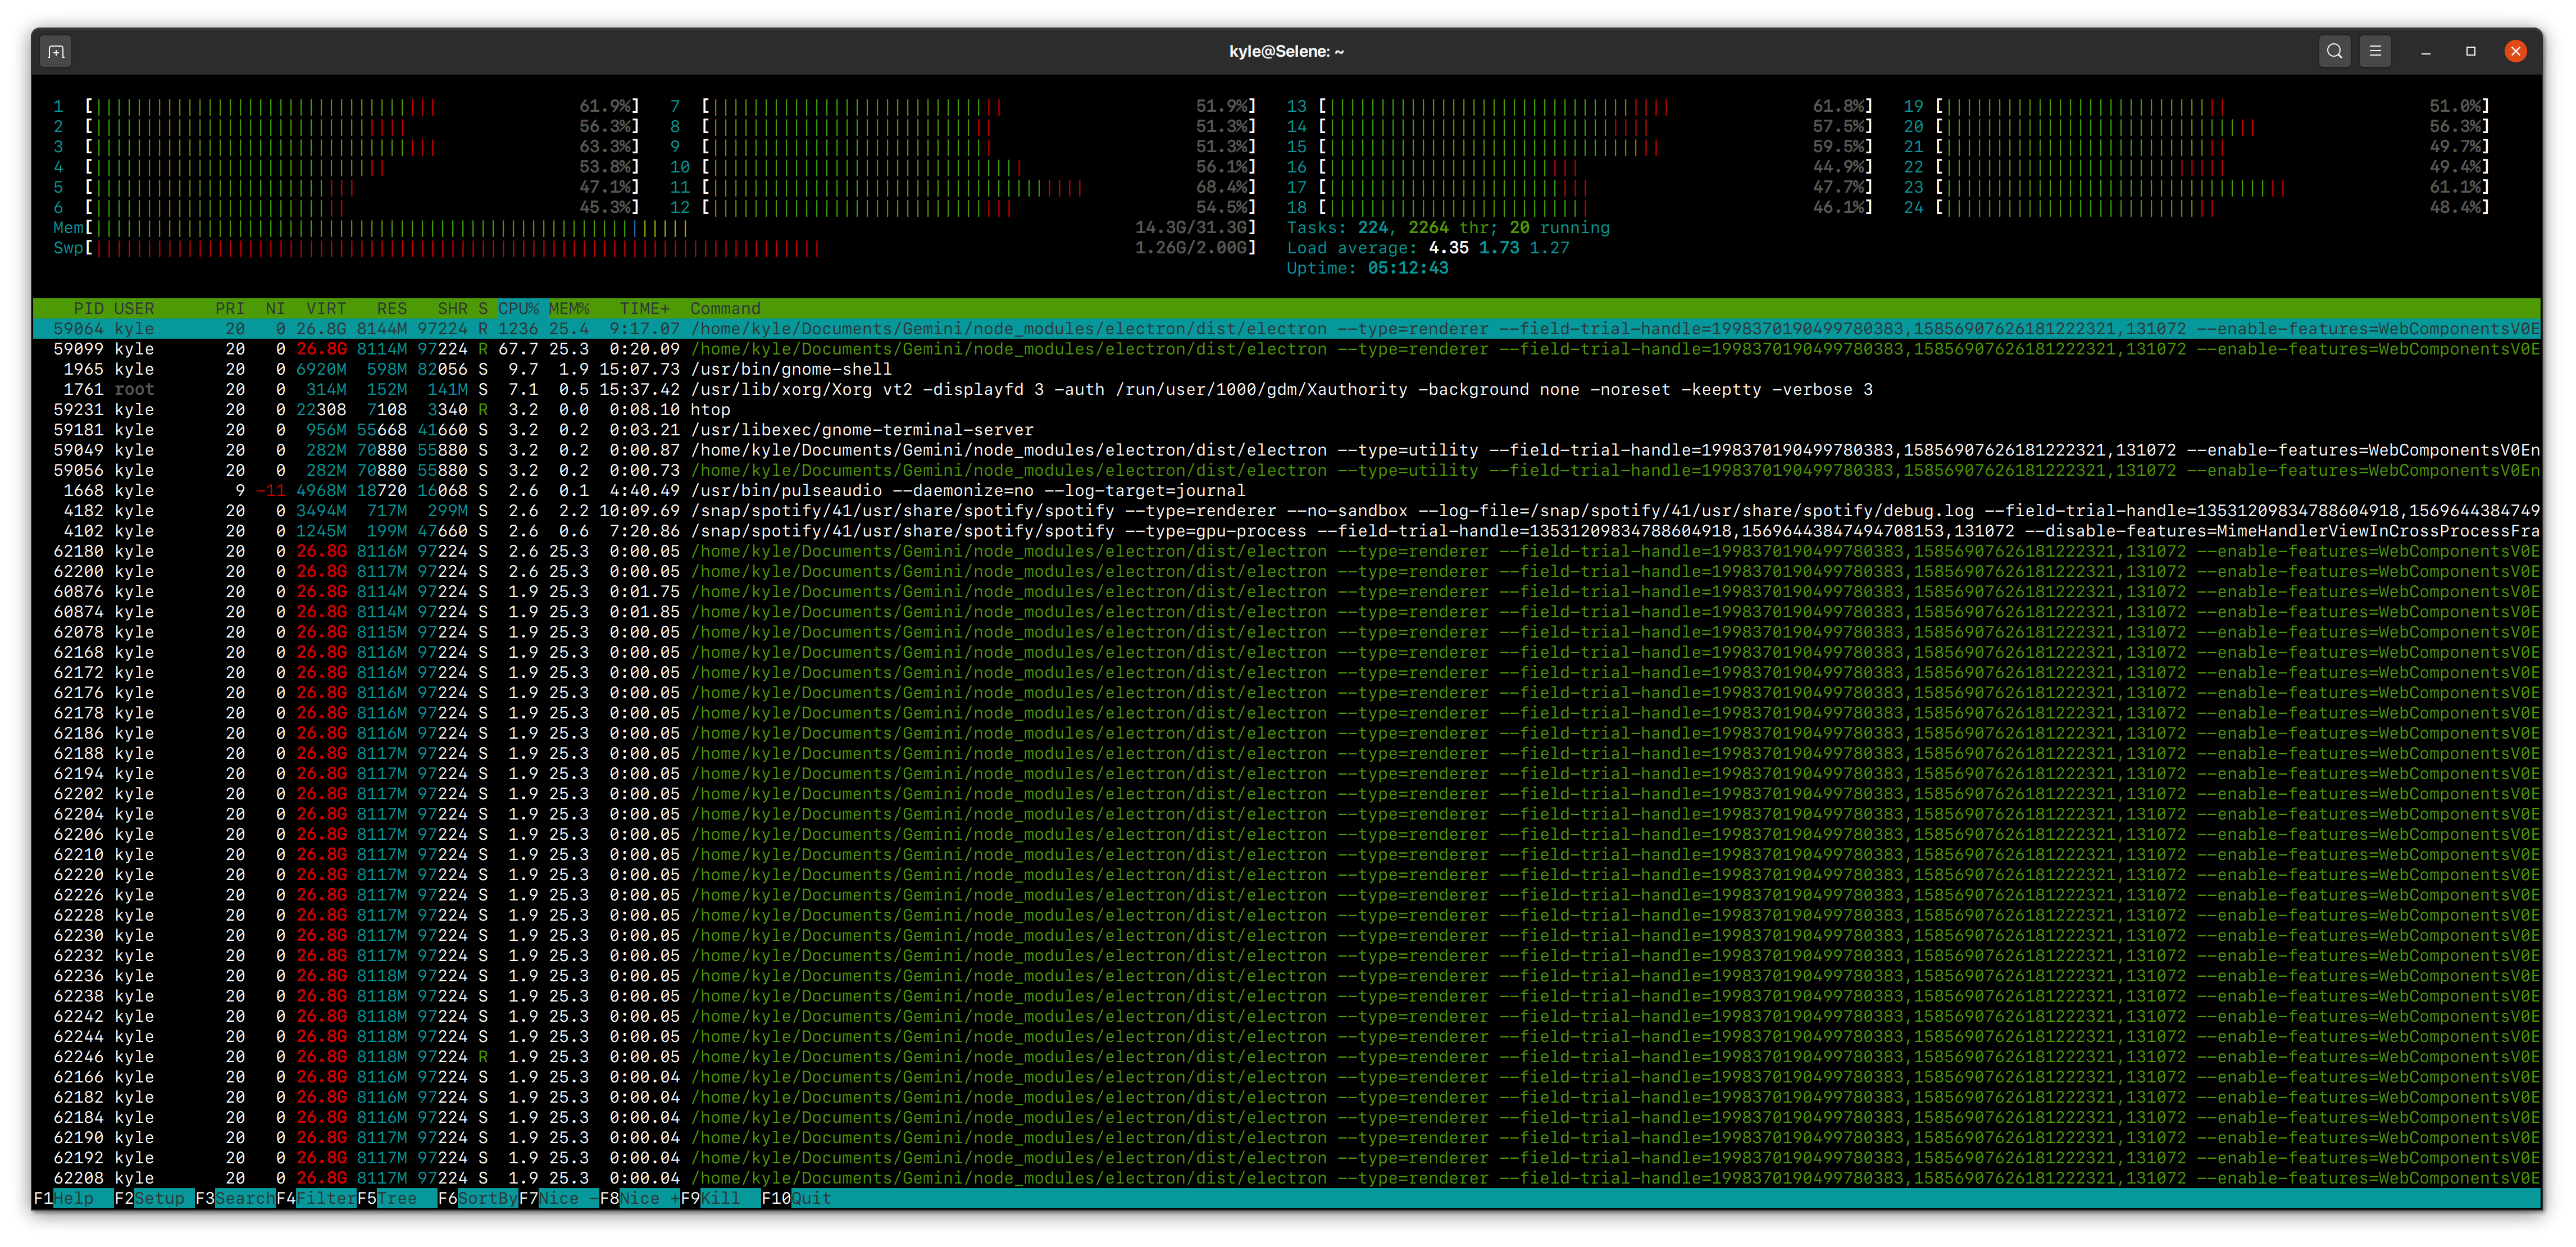Maximize the terminal window
Viewport: 2576px width, 1247px height.
coord(2470,51)
